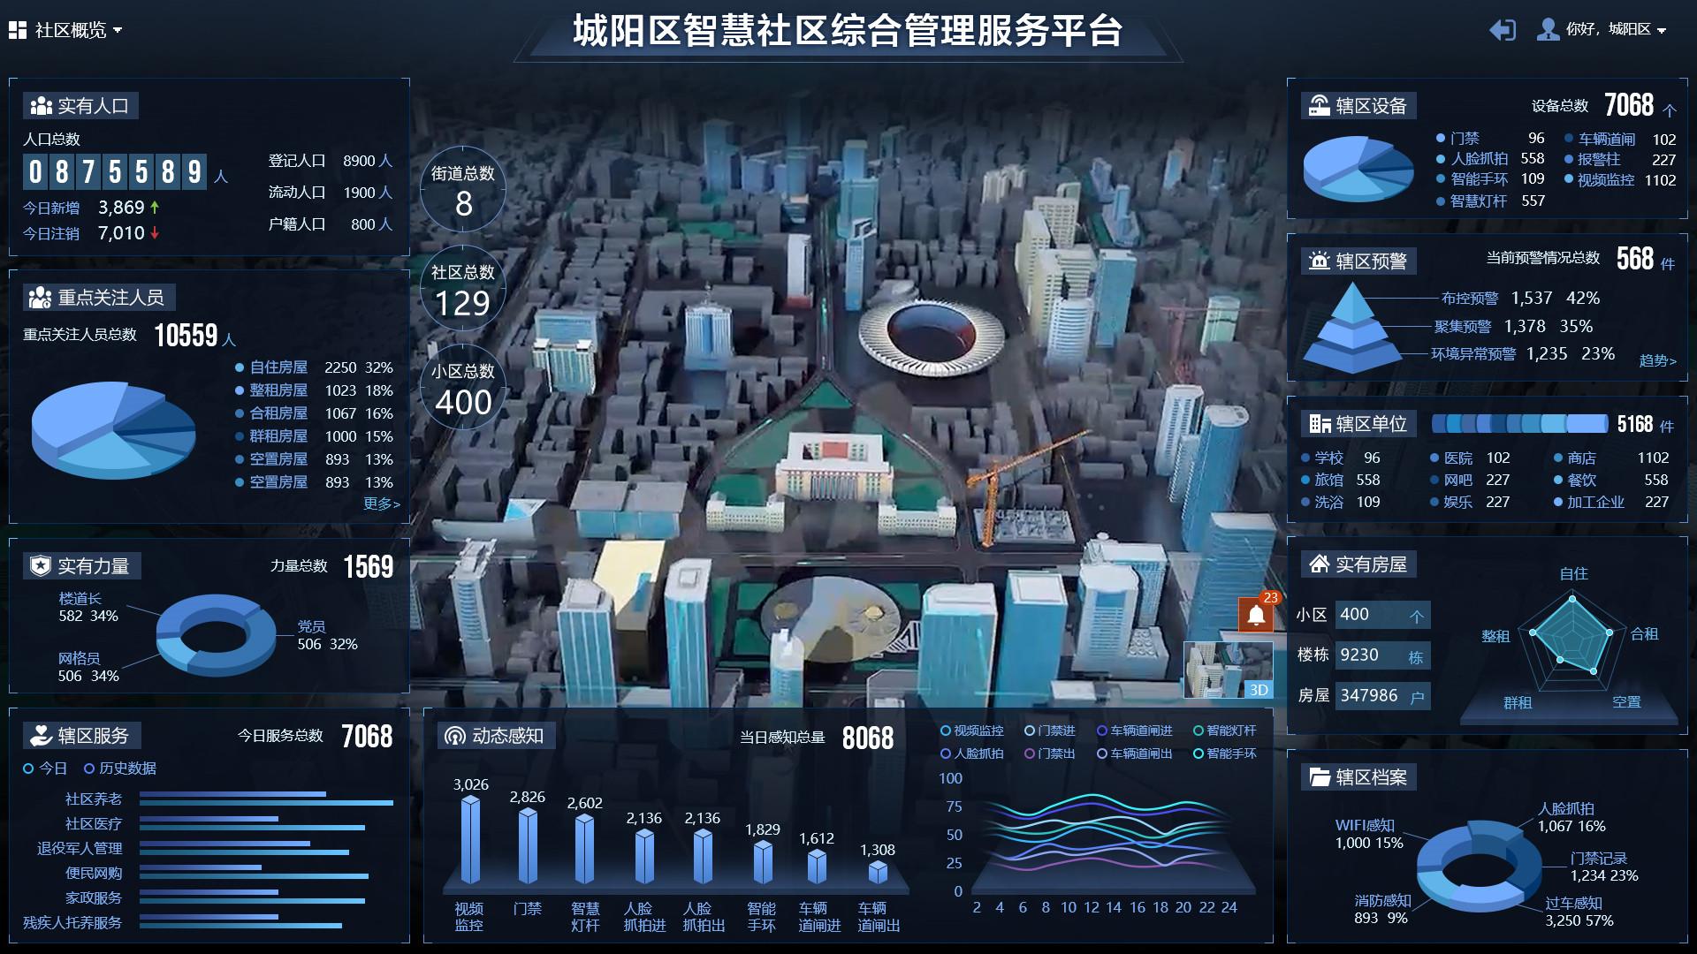This screenshot has height=954, width=1697.
Task: Click the 辖区档案 folder icon
Action: [1319, 777]
